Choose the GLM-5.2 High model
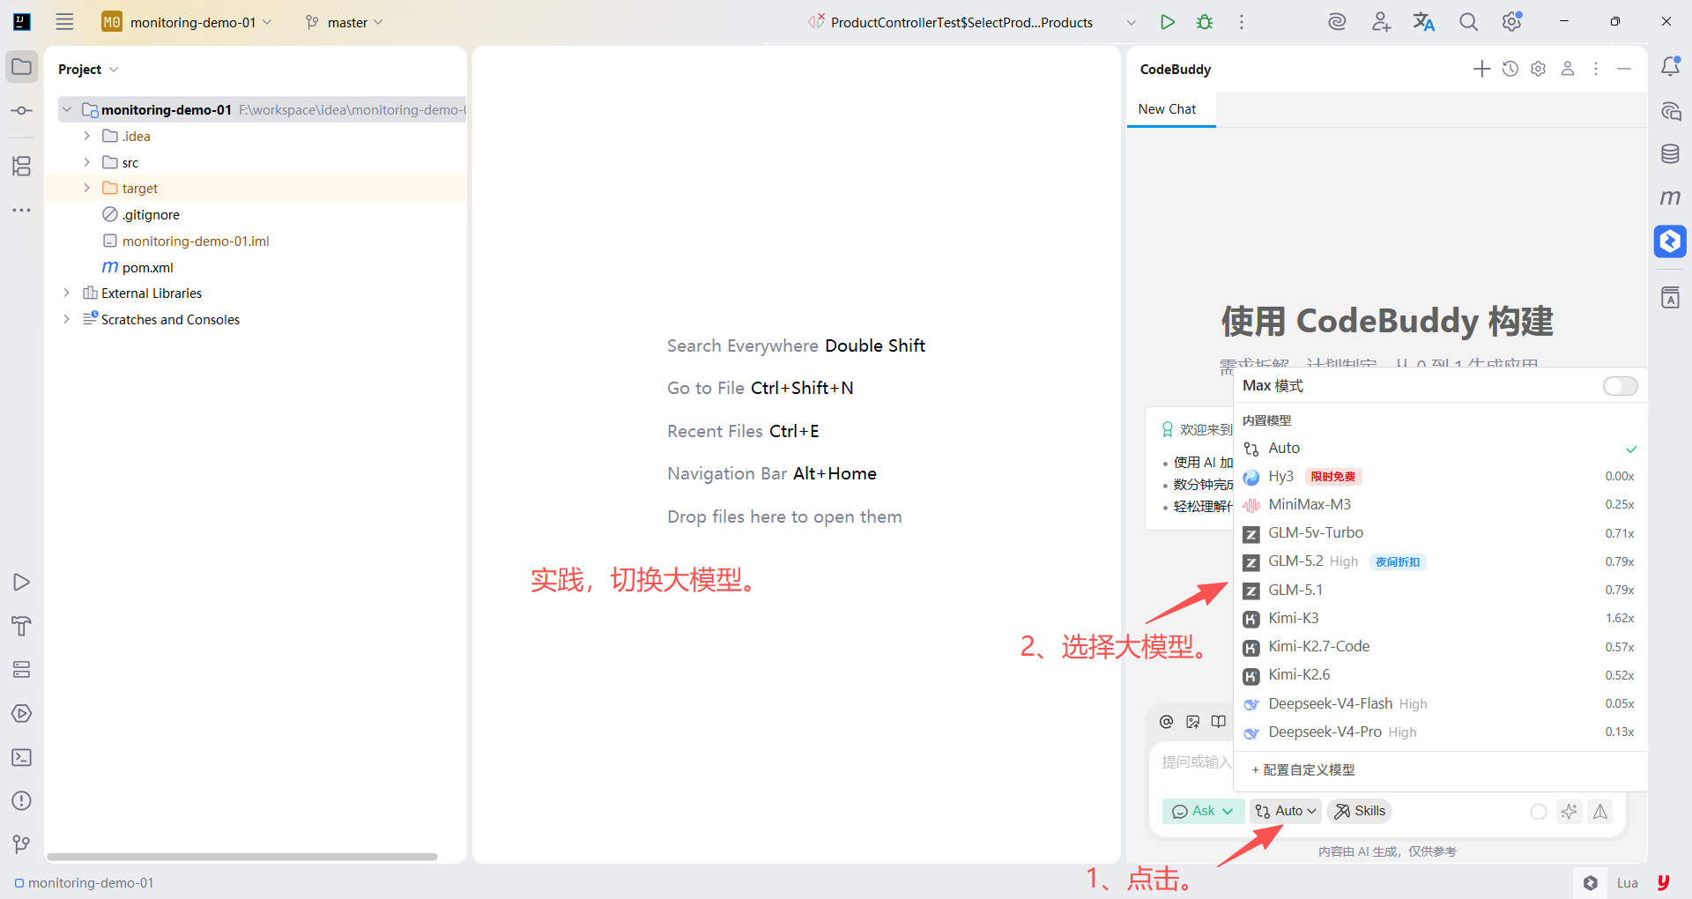 [1440, 561]
